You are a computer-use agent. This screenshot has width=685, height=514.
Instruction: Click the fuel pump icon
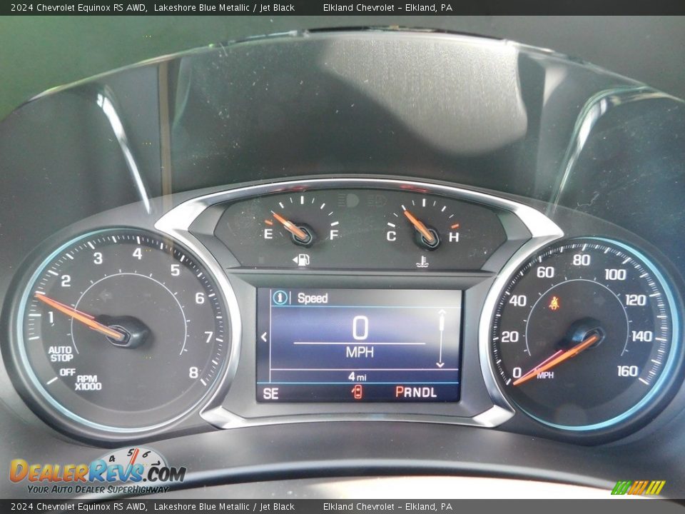coord(302,260)
